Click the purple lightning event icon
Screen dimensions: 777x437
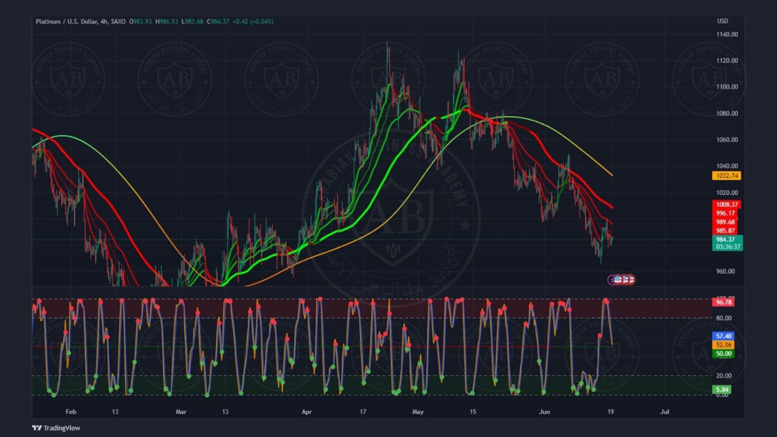click(611, 280)
